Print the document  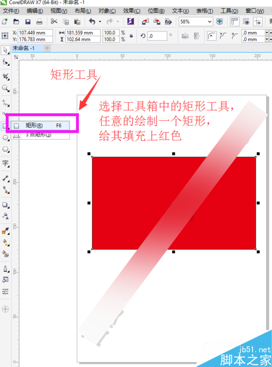(39, 22)
